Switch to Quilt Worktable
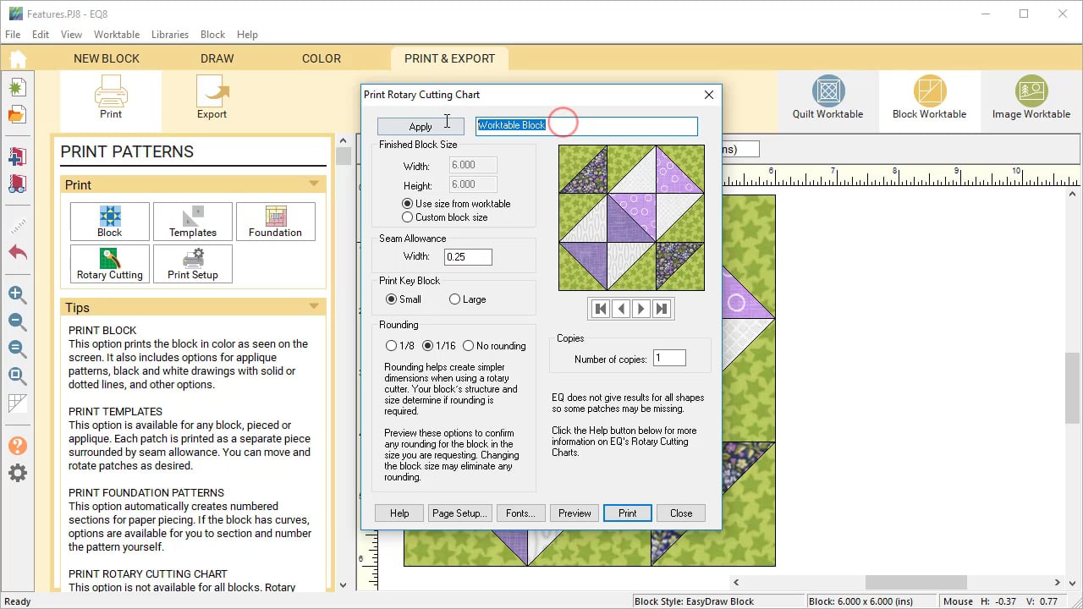Image resolution: width=1083 pixels, height=609 pixels. click(x=827, y=97)
